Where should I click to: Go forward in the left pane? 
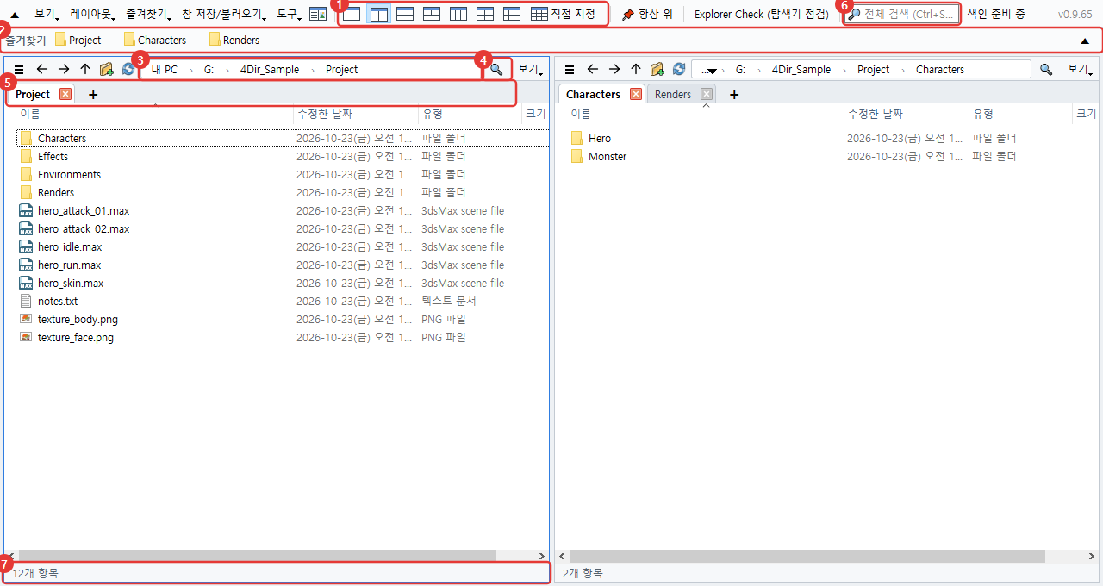click(x=64, y=69)
